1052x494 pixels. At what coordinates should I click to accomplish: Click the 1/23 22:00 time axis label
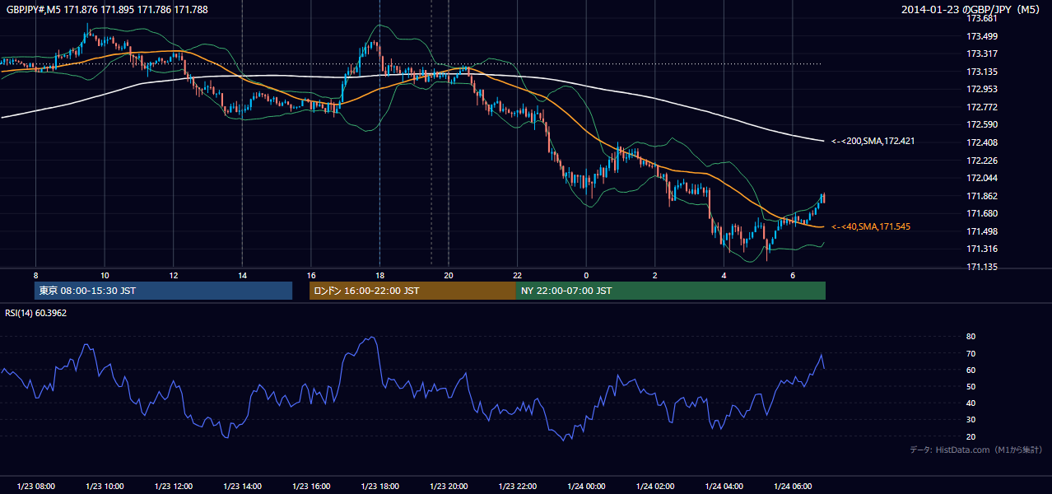[x=517, y=487]
